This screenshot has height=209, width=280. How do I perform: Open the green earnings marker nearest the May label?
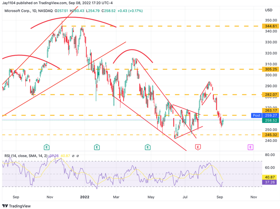point(148,147)
